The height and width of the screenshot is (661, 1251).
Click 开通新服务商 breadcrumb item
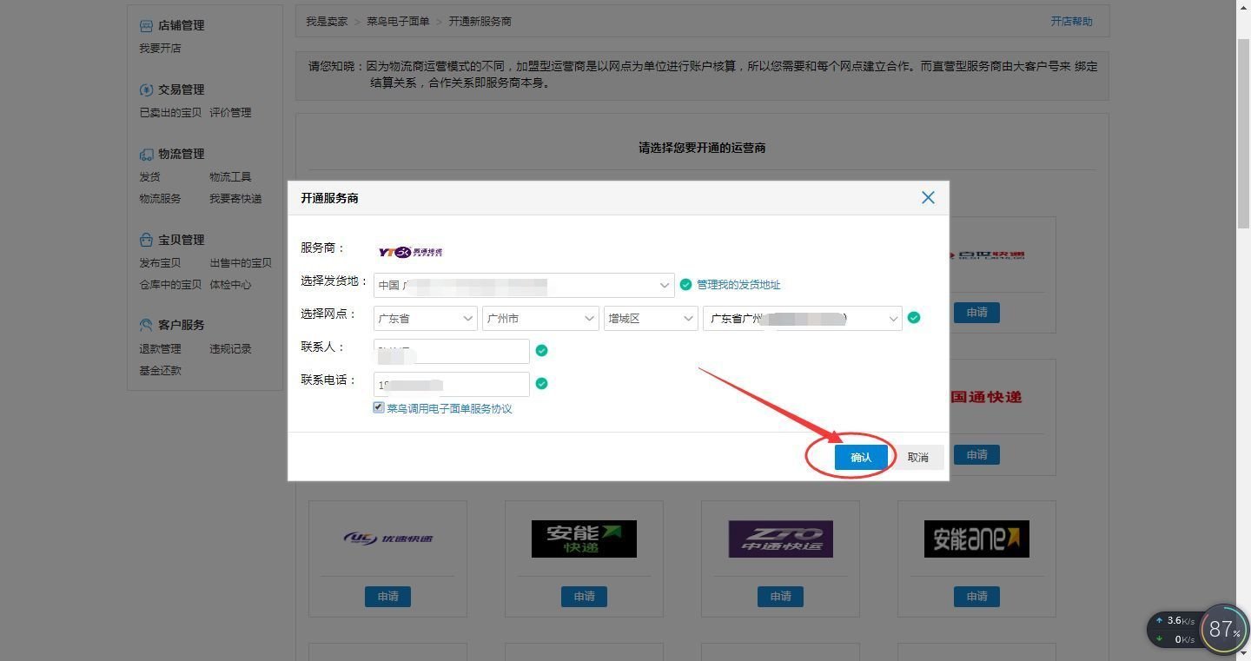(x=480, y=22)
